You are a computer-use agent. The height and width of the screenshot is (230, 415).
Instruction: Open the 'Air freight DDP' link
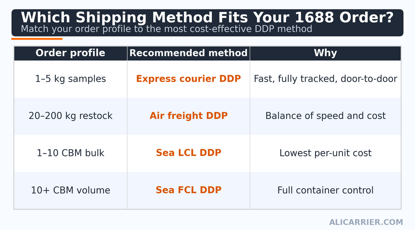pyautogui.click(x=188, y=116)
